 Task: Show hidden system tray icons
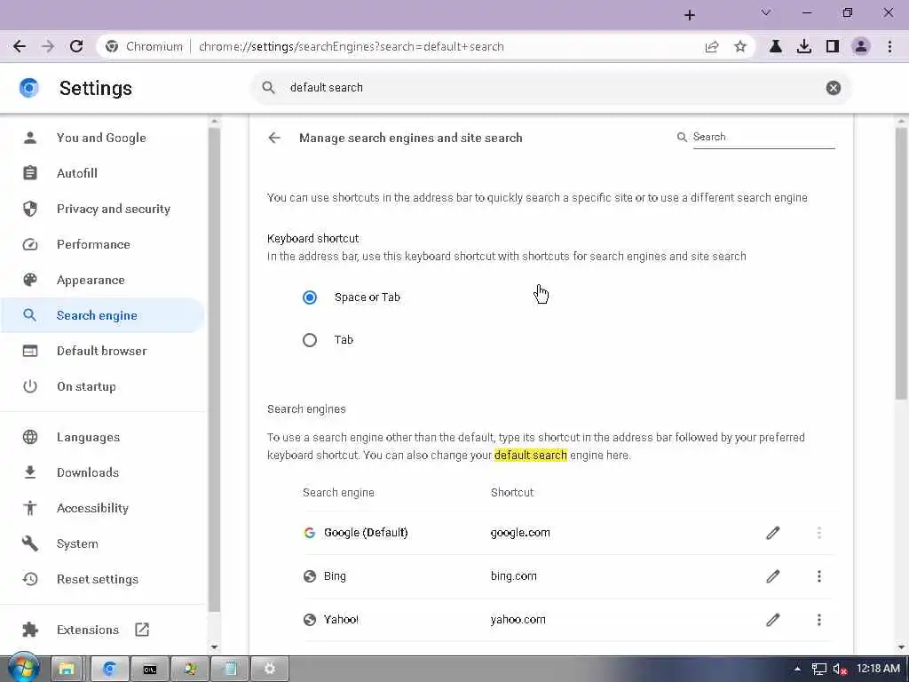798,670
